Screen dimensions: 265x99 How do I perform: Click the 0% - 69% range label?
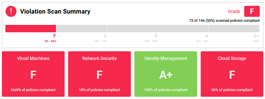coord(50,41)
